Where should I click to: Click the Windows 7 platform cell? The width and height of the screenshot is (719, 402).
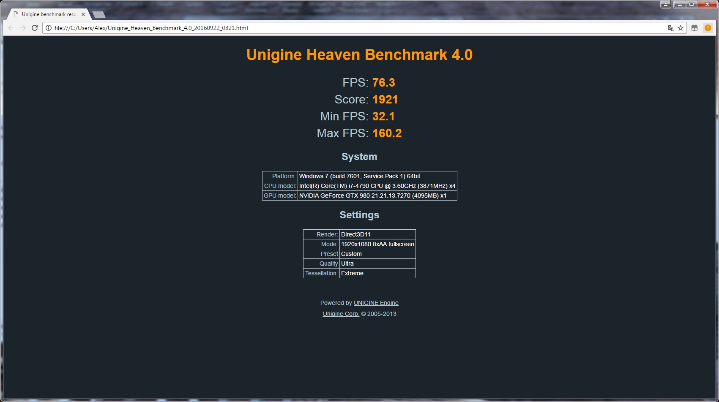[377, 176]
